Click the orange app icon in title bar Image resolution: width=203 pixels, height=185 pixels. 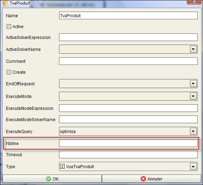point(5,3)
